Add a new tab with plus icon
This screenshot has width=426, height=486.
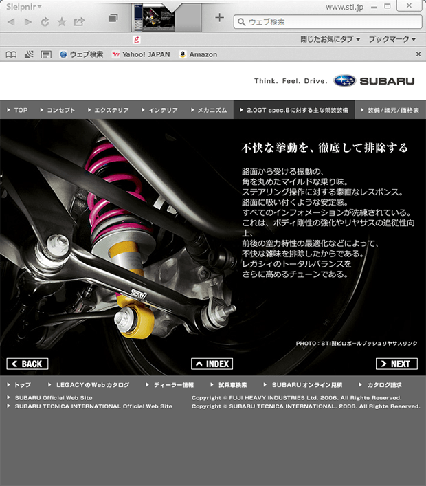click(220, 18)
